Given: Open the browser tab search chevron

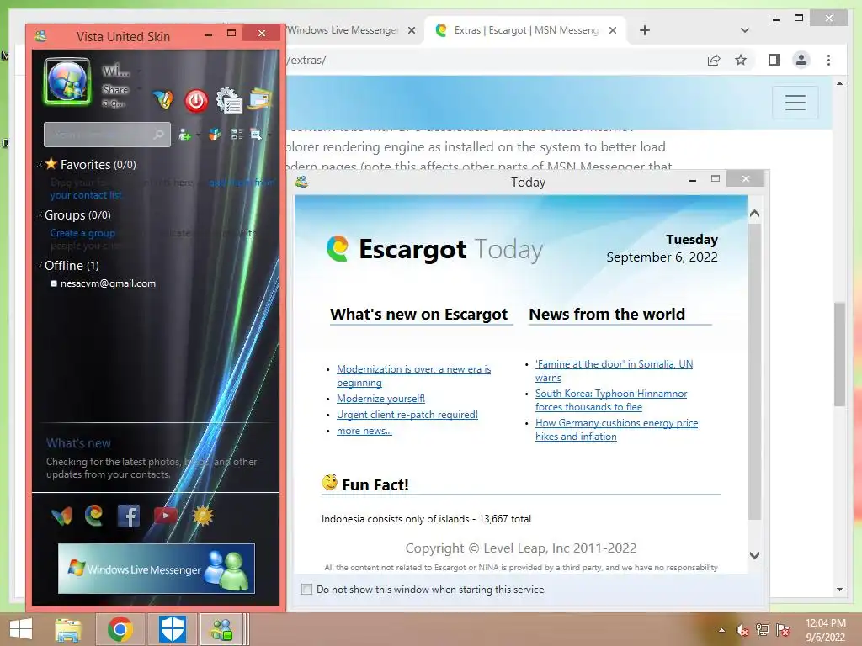Looking at the screenshot, I should (x=745, y=30).
